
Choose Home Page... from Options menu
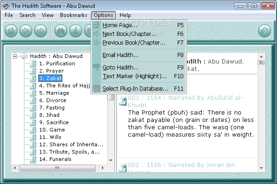[x=138, y=25]
